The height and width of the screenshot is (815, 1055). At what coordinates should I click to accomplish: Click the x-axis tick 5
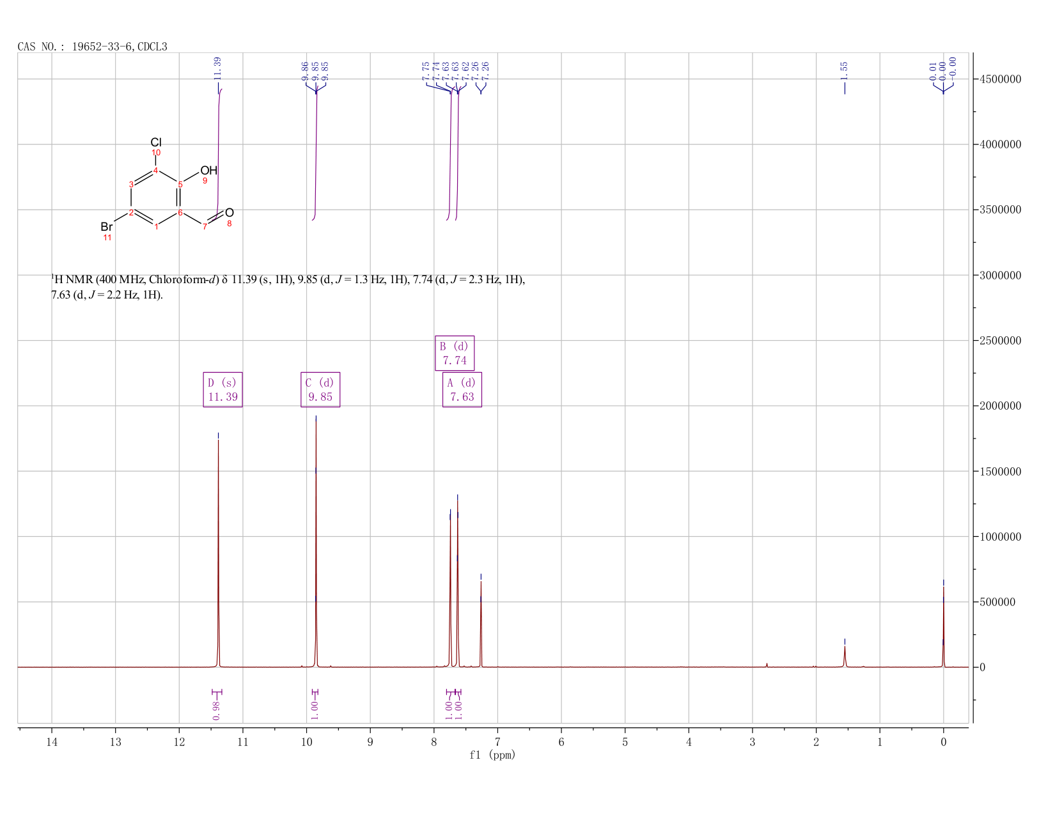tap(625, 742)
